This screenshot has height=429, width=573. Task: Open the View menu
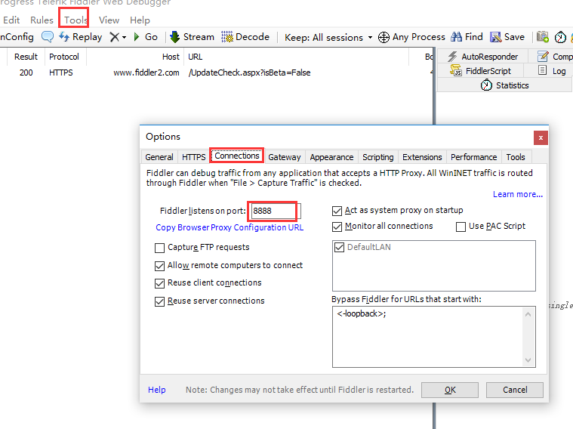[x=109, y=20]
